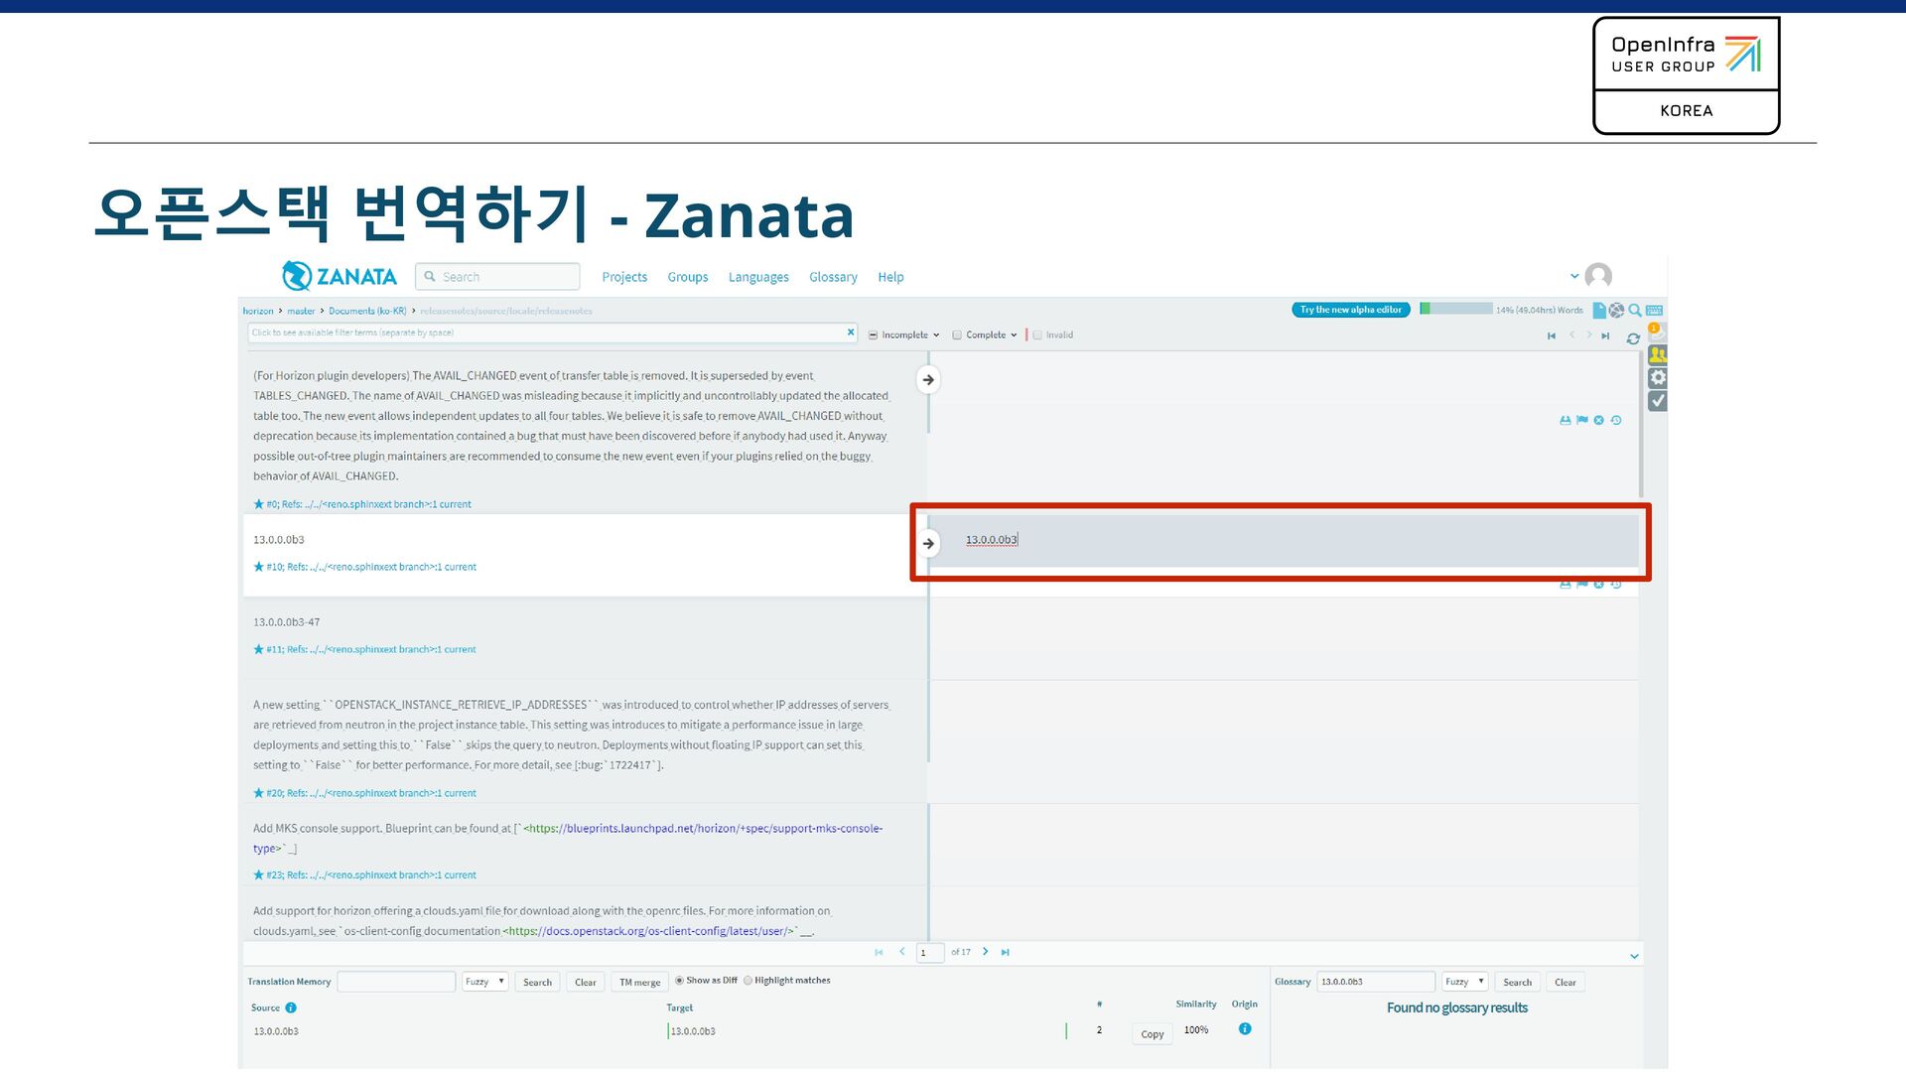
Task: Select the Show as Diff radio button
Action: 680,981
